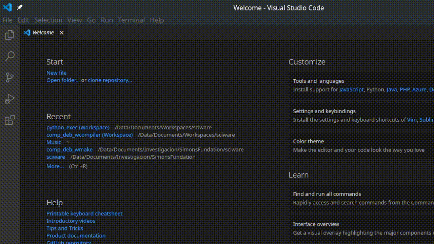Open the python_exec workspace from Recent
This screenshot has width=434, height=244.
click(x=78, y=127)
